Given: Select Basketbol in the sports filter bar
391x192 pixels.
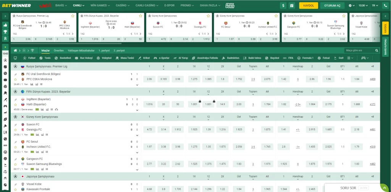Looking at the screenshot, I should point(63,58).
